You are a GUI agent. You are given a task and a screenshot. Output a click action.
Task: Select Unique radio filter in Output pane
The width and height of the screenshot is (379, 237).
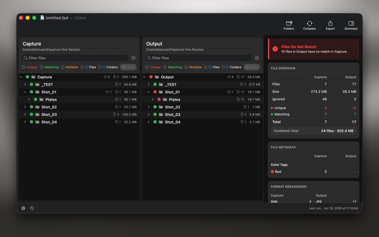click(x=147, y=67)
